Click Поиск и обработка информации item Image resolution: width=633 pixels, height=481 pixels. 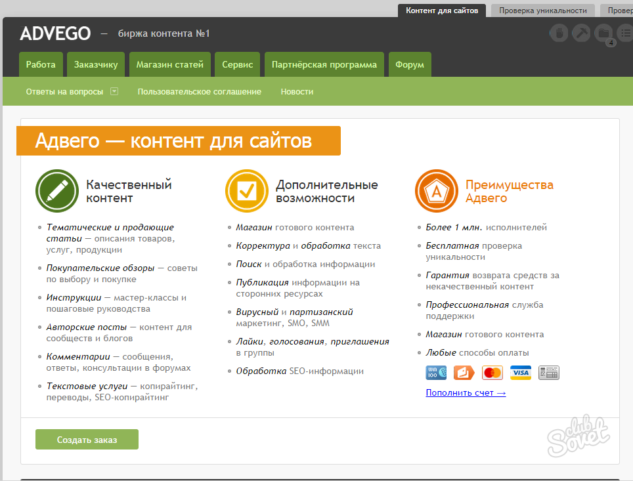point(305,264)
